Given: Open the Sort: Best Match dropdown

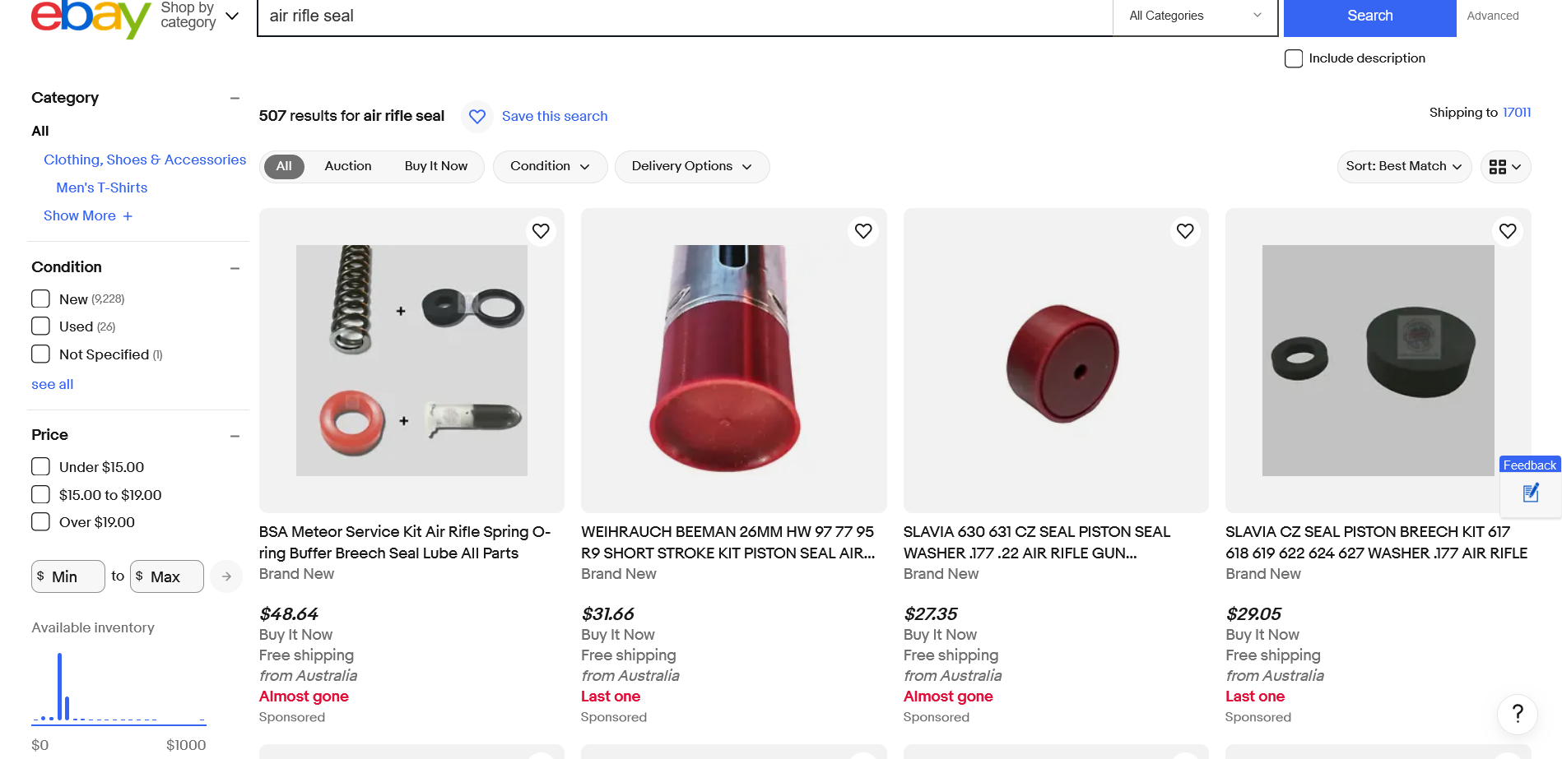Looking at the screenshot, I should (1404, 167).
